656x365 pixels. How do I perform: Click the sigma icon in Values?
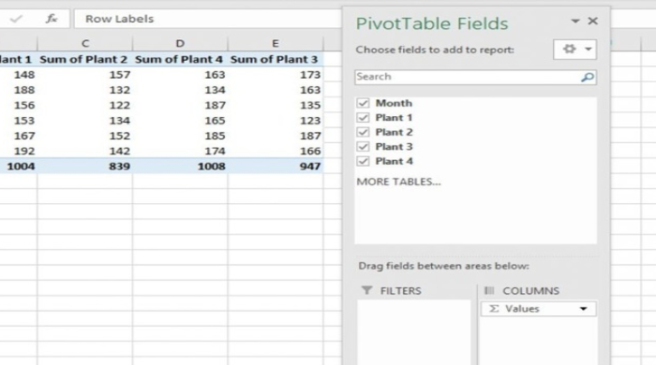(x=494, y=309)
